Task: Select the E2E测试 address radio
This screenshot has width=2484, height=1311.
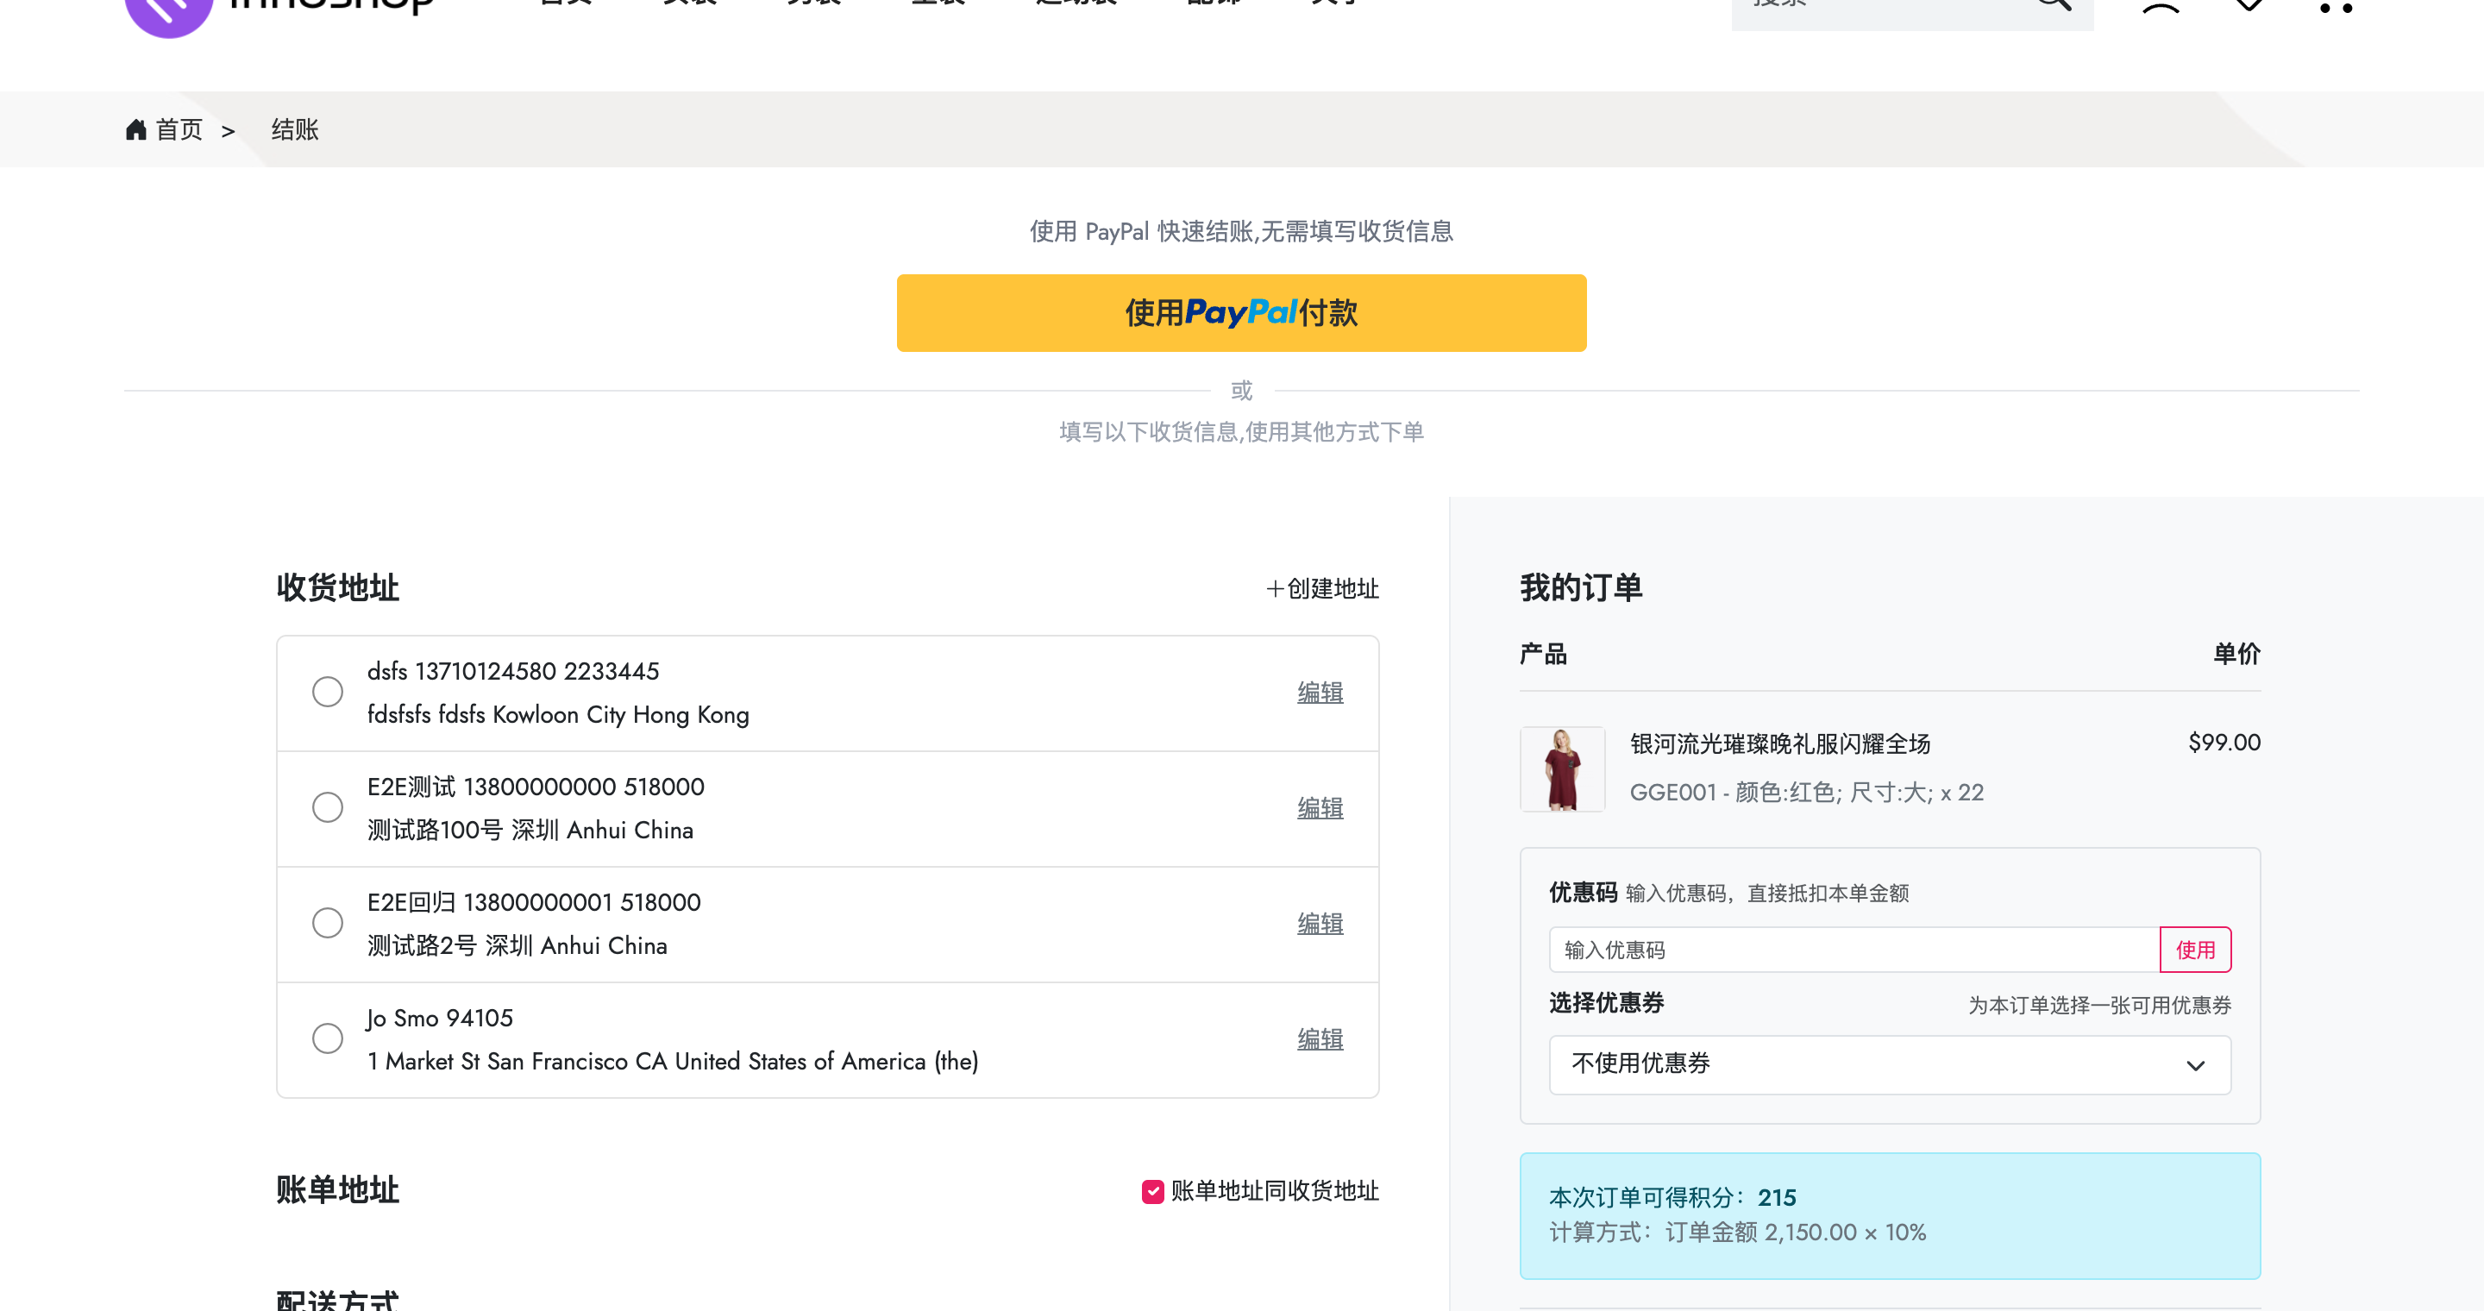Action: coord(328,808)
